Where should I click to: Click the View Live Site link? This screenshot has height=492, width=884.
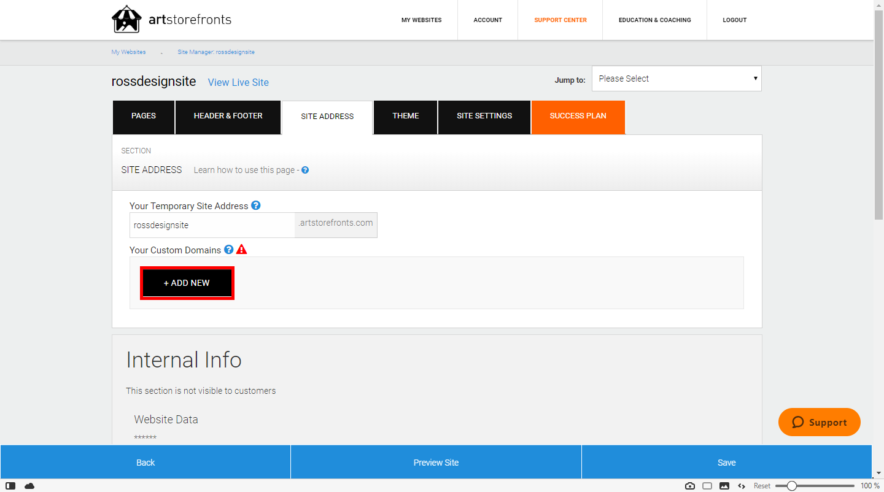pos(238,82)
